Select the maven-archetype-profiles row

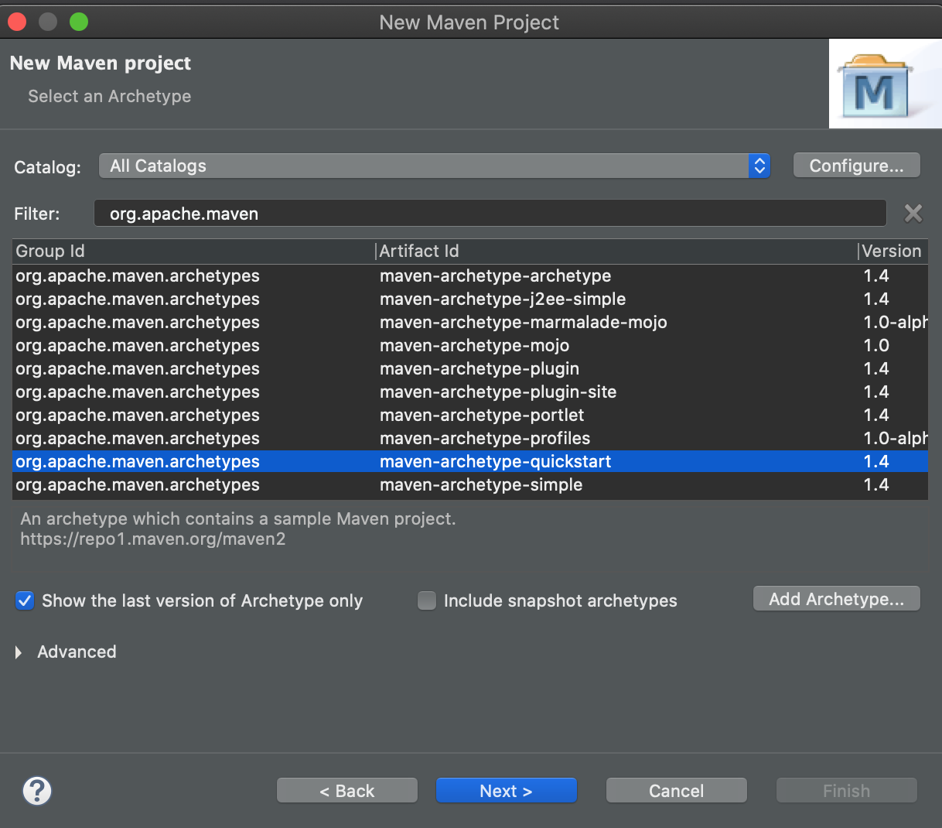tap(470, 438)
